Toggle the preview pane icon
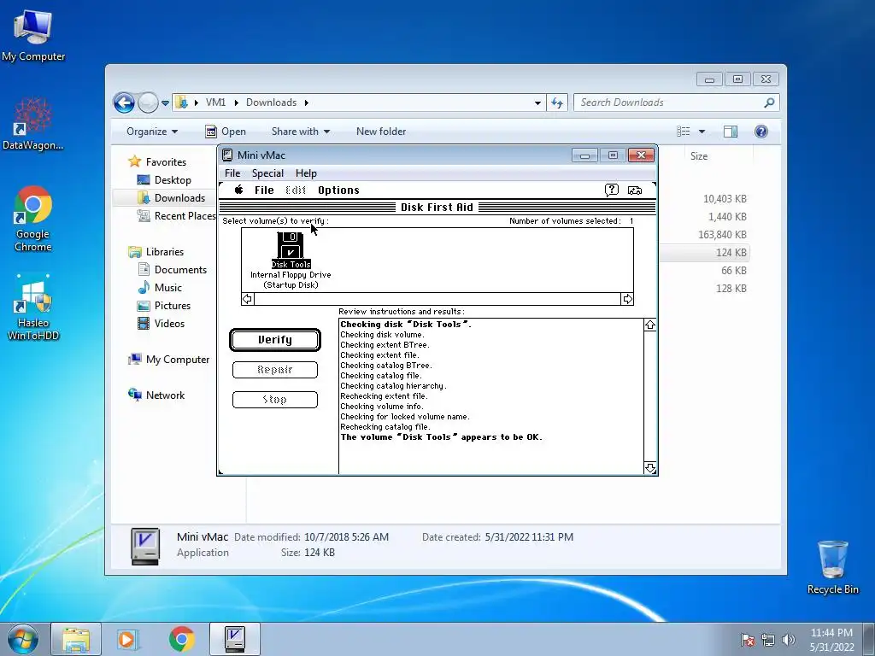875x656 pixels. coord(731,132)
